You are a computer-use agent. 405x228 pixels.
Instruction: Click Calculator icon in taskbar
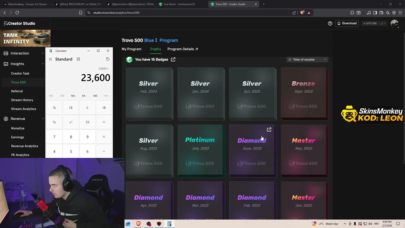(169, 224)
